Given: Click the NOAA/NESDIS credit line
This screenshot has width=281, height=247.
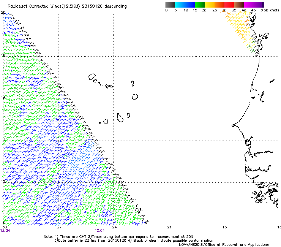Looking at the screenshot, I should click(224, 245).
